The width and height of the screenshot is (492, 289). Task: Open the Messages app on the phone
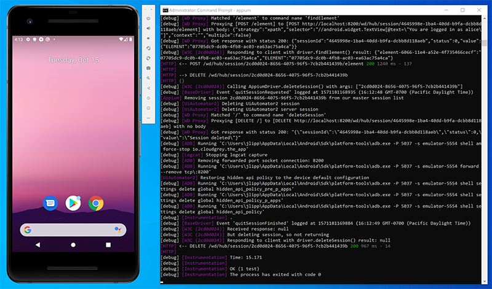pyautogui.click(x=50, y=204)
